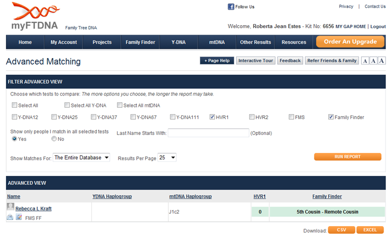
Task: Select the medium font size icon
Action: pyautogui.click(x=373, y=61)
